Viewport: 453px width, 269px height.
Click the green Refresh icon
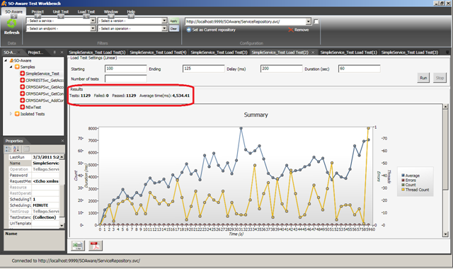tap(11, 23)
